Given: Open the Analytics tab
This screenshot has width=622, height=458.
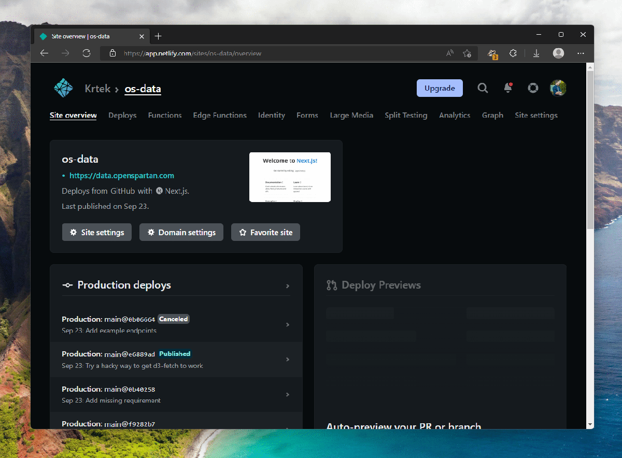Looking at the screenshot, I should pos(455,115).
